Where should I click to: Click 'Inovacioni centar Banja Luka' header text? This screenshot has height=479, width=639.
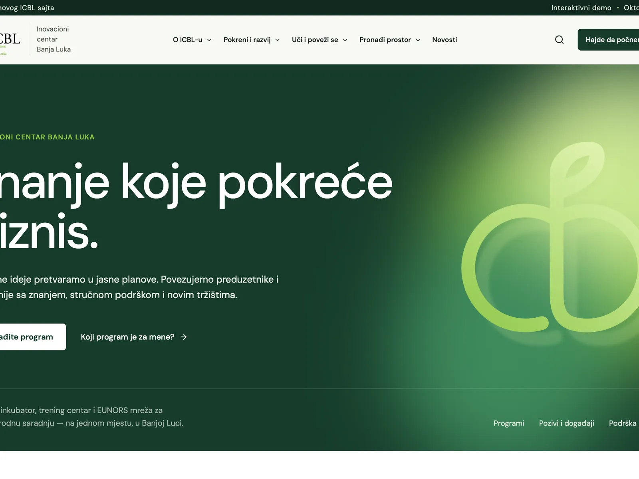click(54, 39)
